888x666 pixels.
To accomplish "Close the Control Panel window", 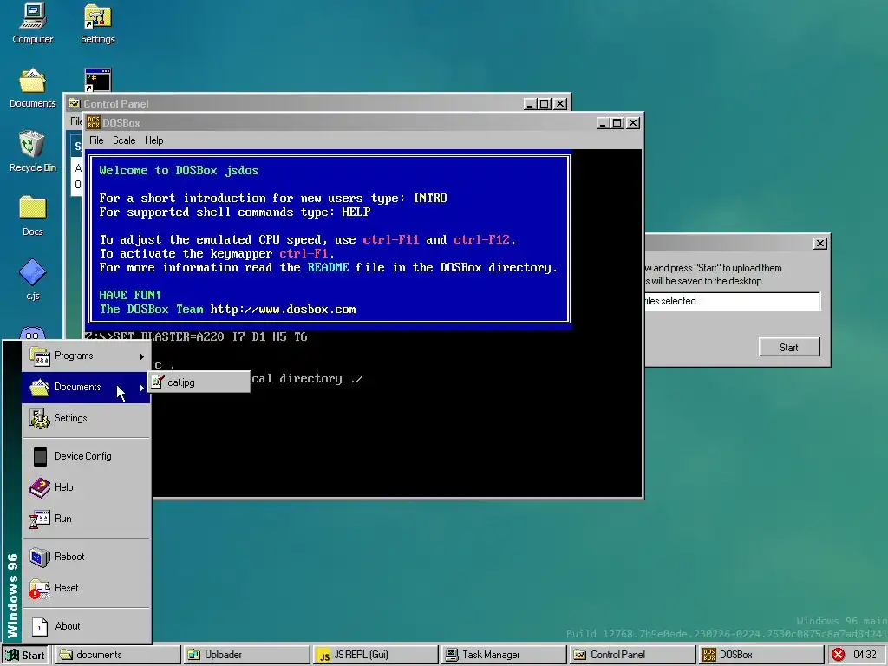I will coord(560,104).
